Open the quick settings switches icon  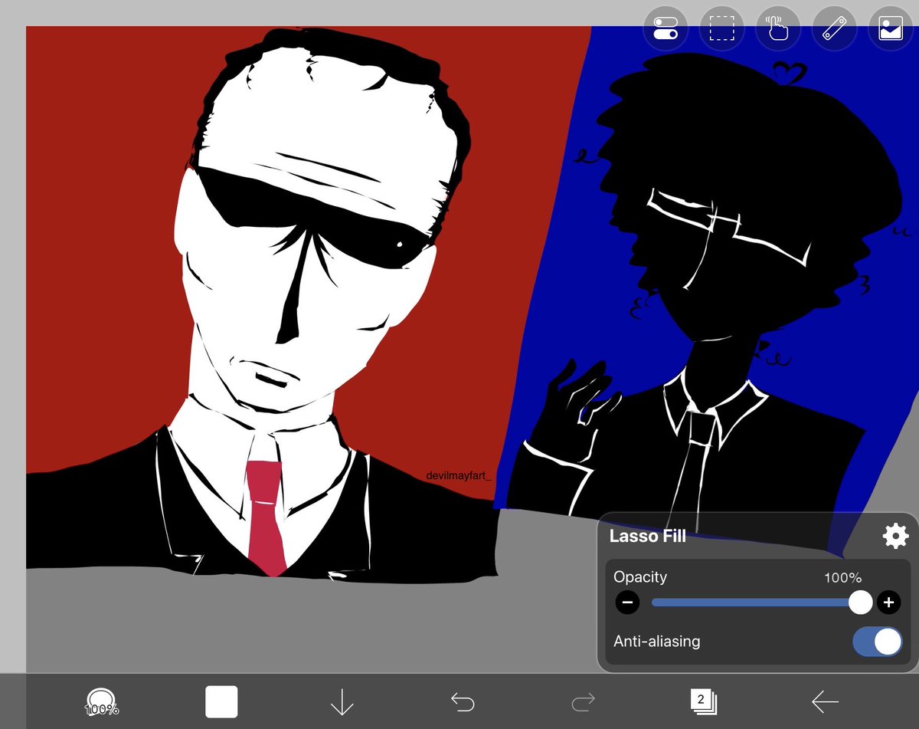[666, 29]
